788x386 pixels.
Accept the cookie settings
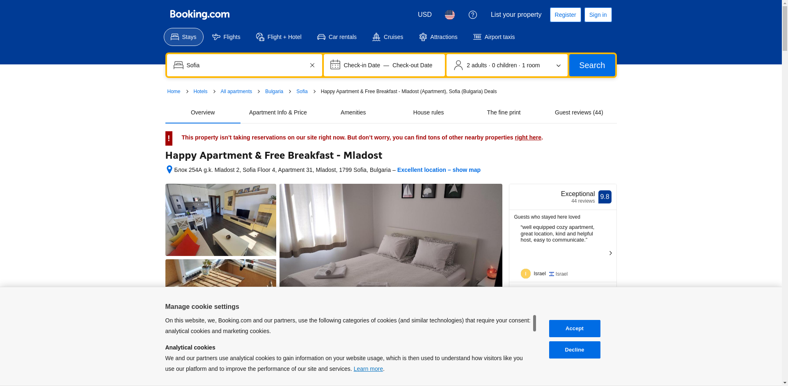point(574,329)
